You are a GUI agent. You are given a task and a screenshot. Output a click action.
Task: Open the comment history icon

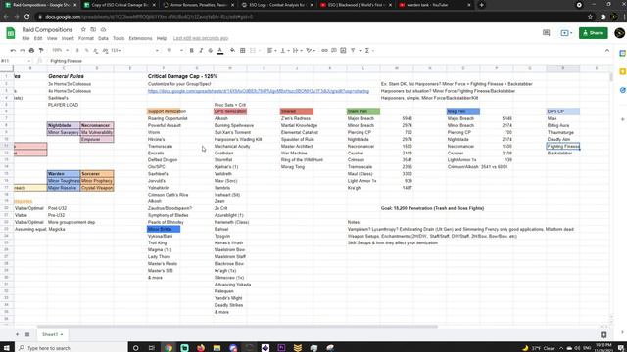(x=547, y=33)
